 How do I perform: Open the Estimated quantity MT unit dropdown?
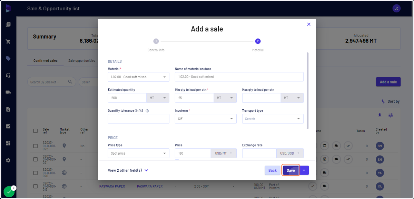pos(158,98)
